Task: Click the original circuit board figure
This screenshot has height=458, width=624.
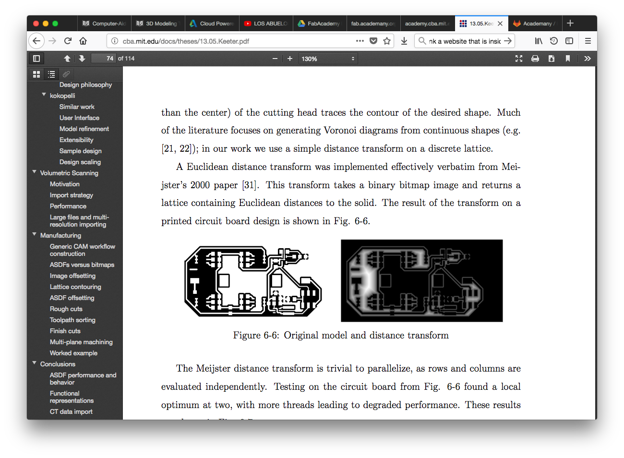Action: pos(253,281)
